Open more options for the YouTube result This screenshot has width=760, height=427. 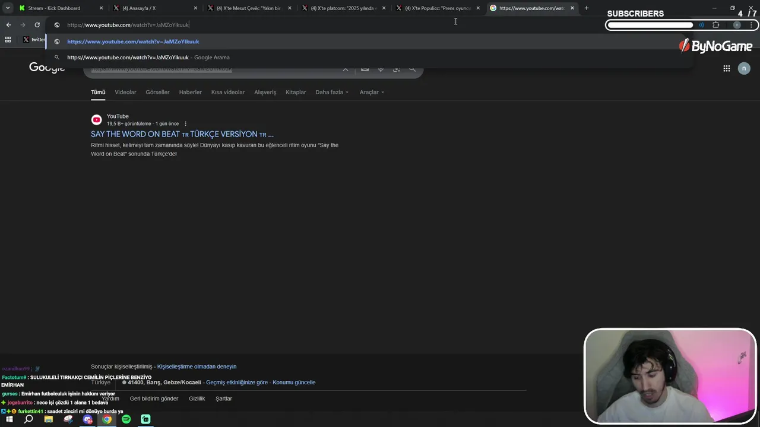pos(185,124)
